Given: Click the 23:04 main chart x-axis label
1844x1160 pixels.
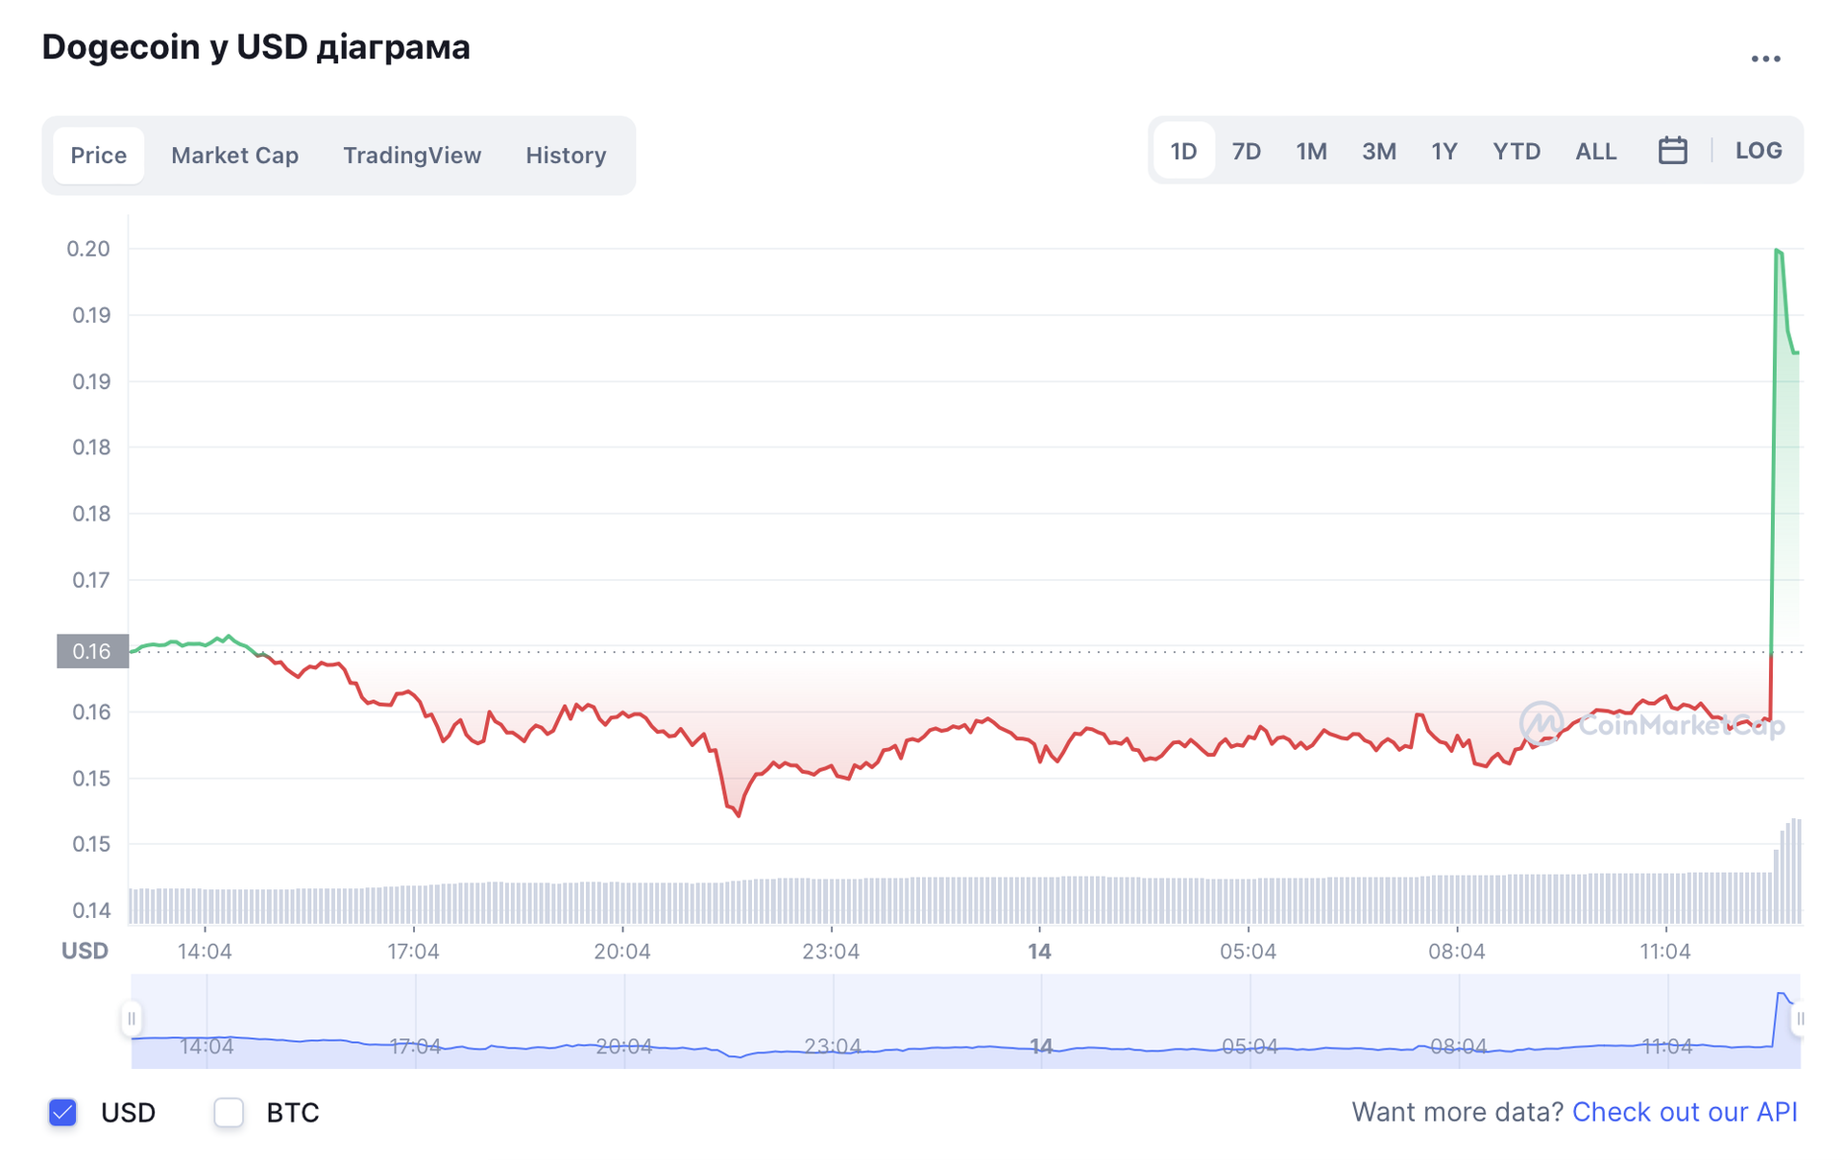Looking at the screenshot, I should click(831, 952).
